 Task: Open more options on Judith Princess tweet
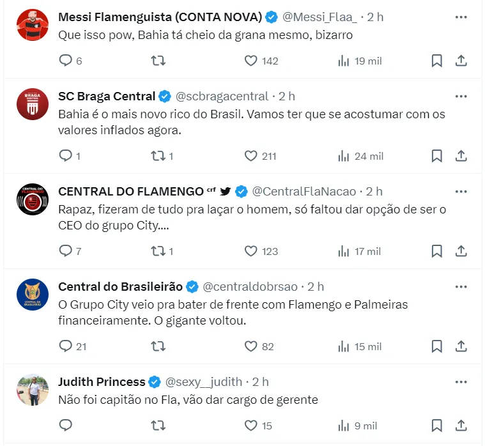click(461, 381)
